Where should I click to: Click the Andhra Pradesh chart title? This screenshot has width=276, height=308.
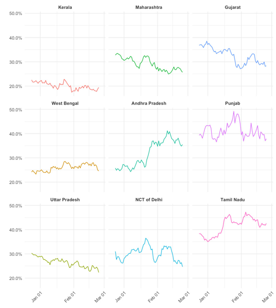tap(149, 103)
